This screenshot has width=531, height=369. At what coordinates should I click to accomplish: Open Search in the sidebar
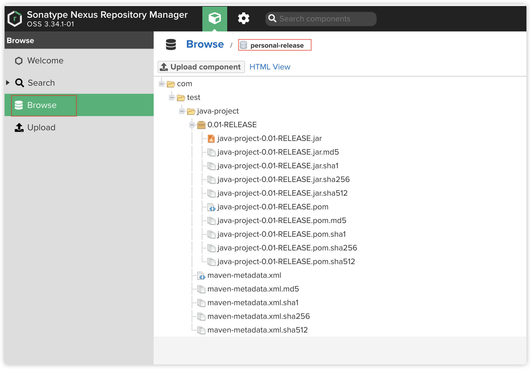[x=41, y=83]
